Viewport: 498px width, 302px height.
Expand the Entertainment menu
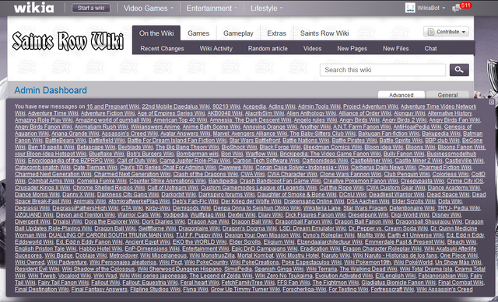point(212,9)
